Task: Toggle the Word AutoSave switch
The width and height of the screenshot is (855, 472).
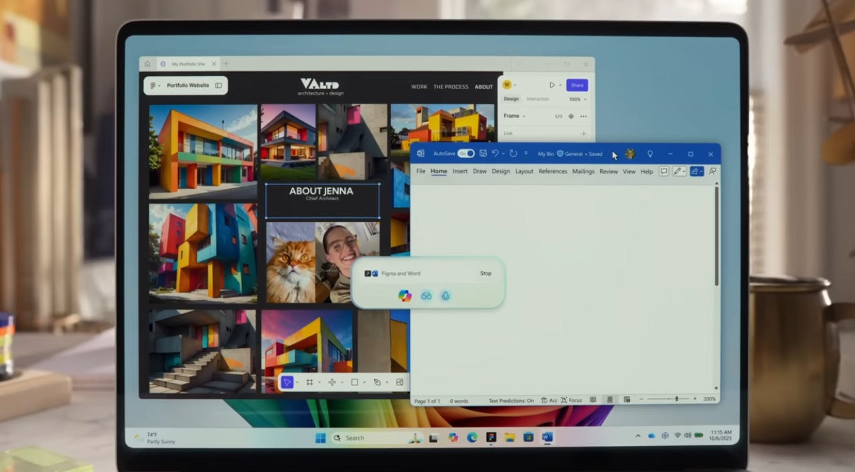Action: 466,153
